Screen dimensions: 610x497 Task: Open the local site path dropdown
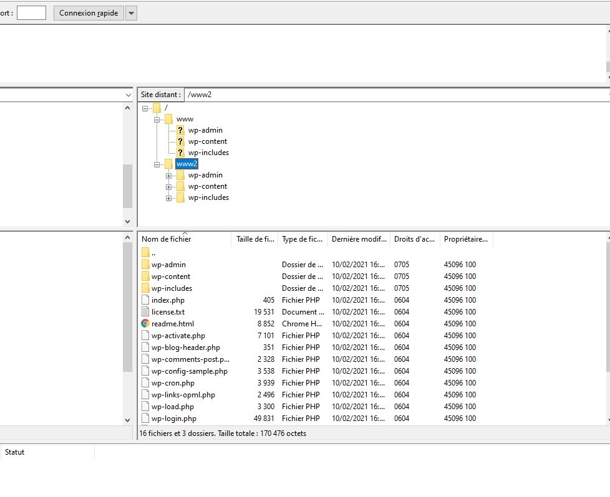pyautogui.click(x=128, y=95)
